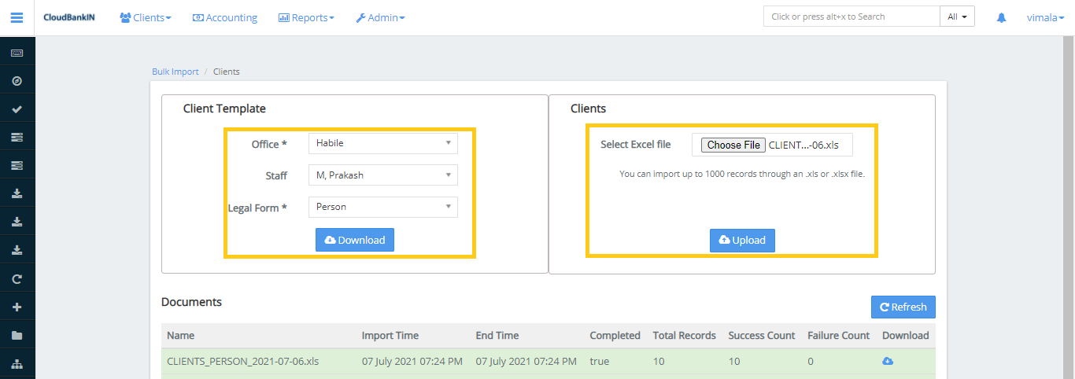This screenshot has width=1075, height=379.
Task: Click the keyboard icon in the sidebar
Action: click(x=17, y=53)
